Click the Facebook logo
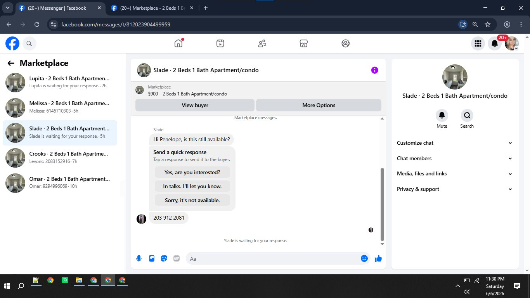Image resolution: width=530 pixels, height=298 pixels. click(12, 43)
